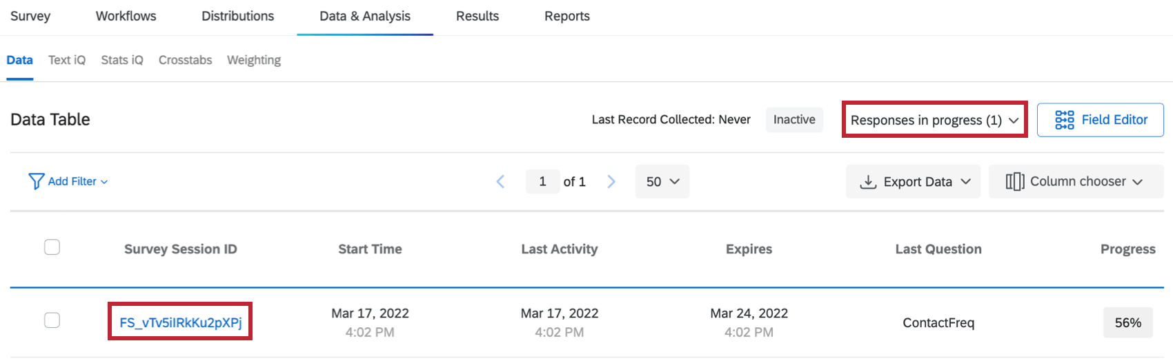Click the Inactive status badge
This screenshot has width=1173, height=361.
tap(793, 120)
